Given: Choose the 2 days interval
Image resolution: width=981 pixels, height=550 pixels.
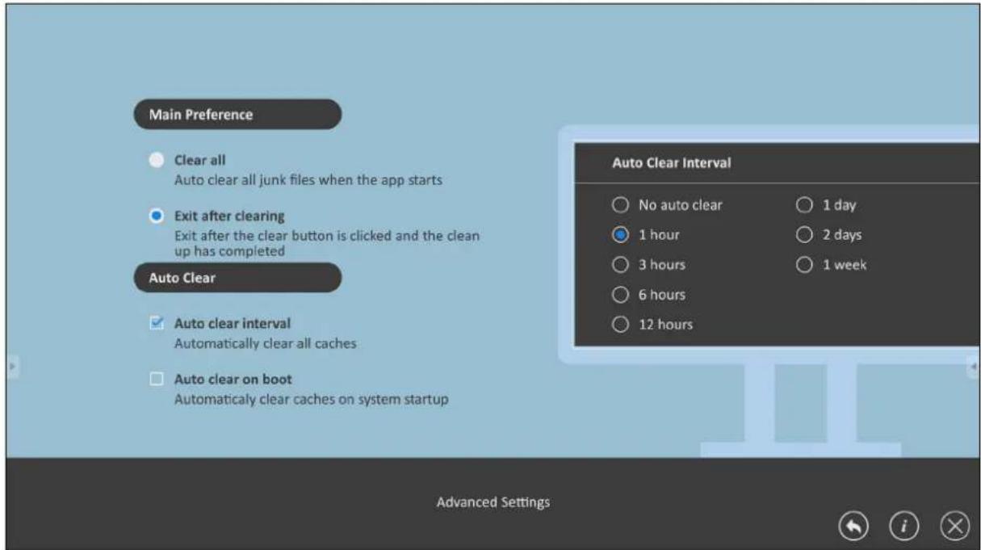Looking at the screenshot, I should tap(803, 235).
